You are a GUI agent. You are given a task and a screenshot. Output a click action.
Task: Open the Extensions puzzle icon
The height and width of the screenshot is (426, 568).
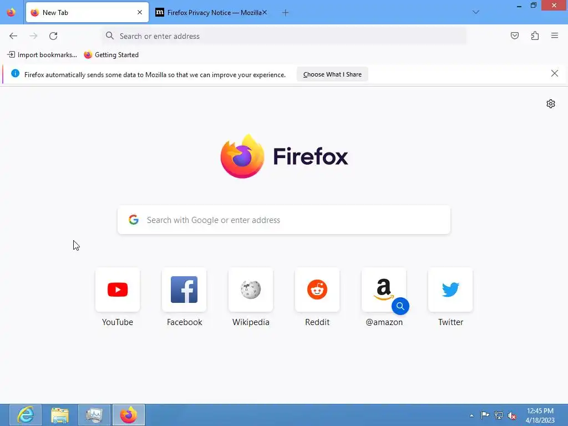pyautogui.click(x=535, y=35)
